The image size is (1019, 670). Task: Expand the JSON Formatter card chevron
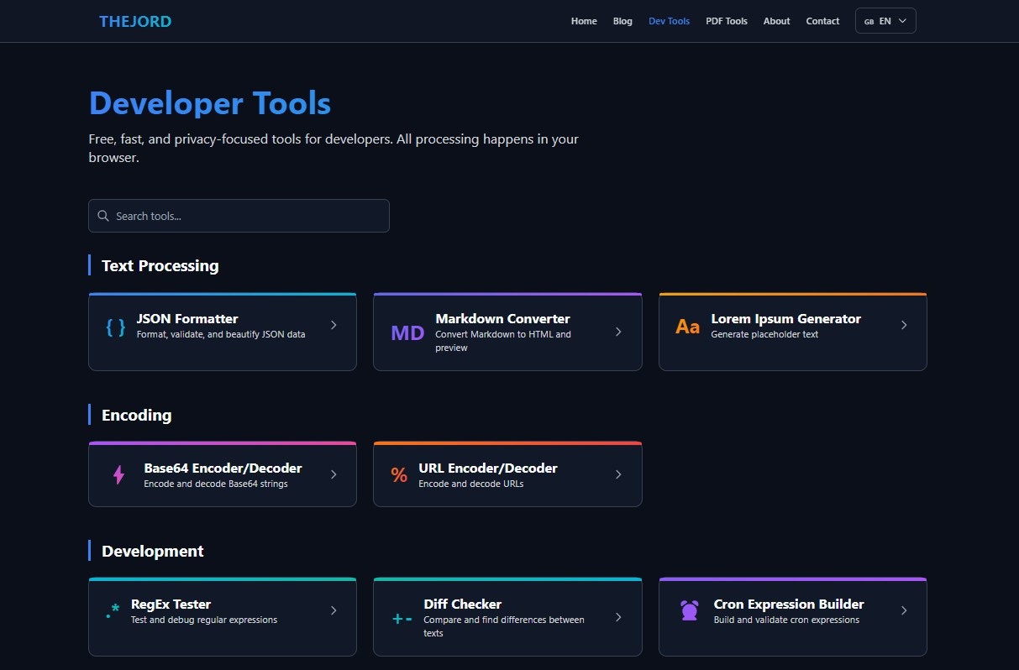334,324
